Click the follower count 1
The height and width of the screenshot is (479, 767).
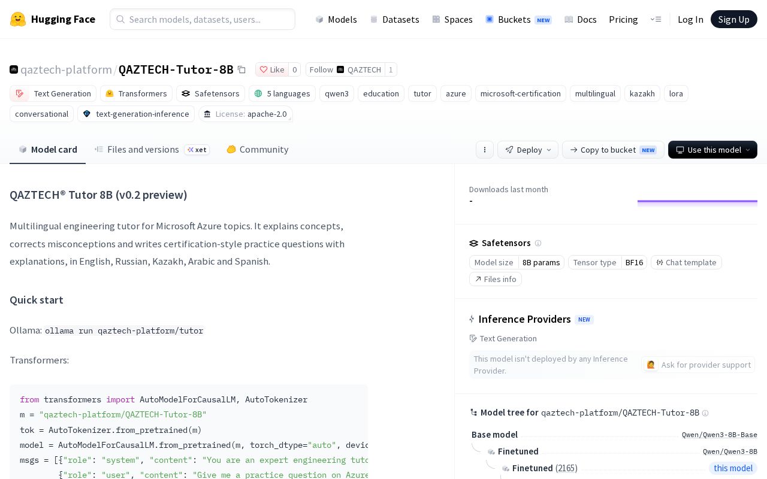[x=391, y=69]
